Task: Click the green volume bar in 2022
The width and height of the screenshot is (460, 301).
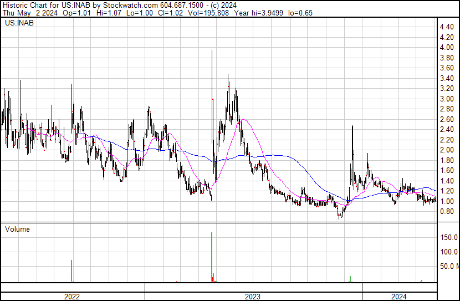Action: [71, 271]
